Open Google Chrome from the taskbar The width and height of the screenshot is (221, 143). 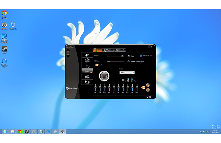pos(19,132)
